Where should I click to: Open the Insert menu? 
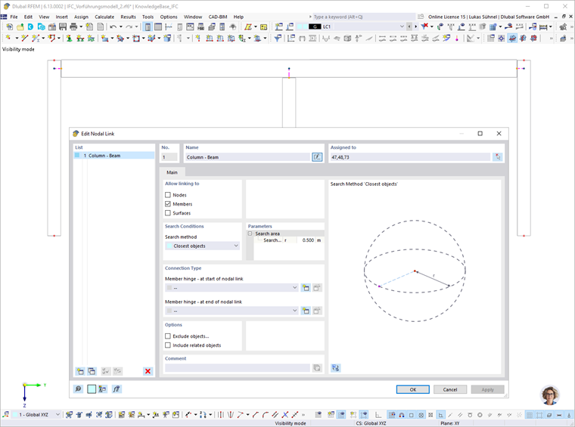(x=61, y=17)
